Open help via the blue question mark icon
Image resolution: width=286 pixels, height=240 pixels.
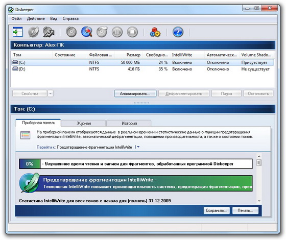pyautogui.click(x=178, y=32)
